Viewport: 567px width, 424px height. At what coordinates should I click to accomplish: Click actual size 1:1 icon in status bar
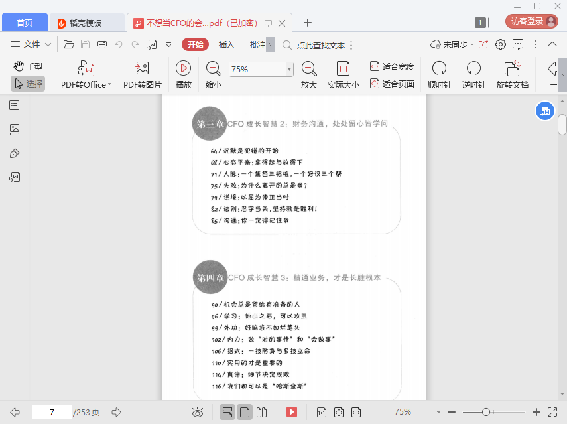pos(322,412)
